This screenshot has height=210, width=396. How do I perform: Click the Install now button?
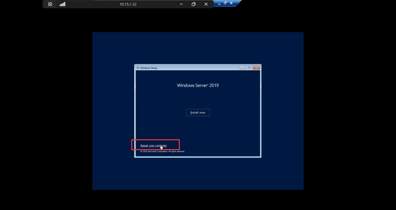pyautogui.click(x=198, y=113)
